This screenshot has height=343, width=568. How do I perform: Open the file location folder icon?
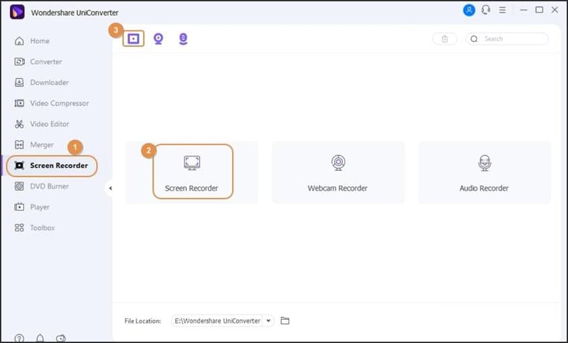click(285, 321)
